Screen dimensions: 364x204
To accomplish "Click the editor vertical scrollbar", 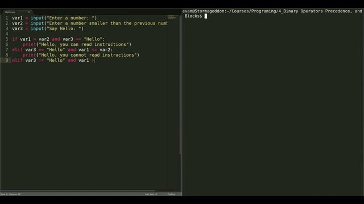I will coord(180,86).
